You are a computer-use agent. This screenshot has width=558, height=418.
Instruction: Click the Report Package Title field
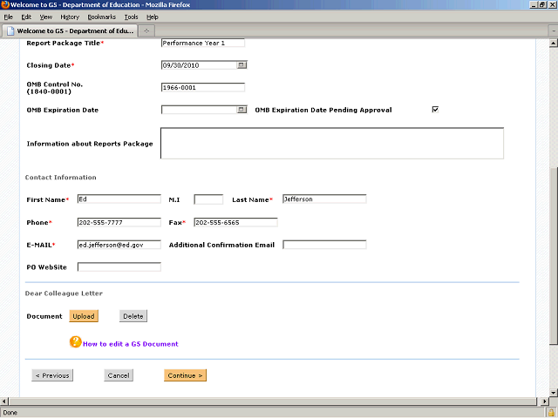pos(203,43)
